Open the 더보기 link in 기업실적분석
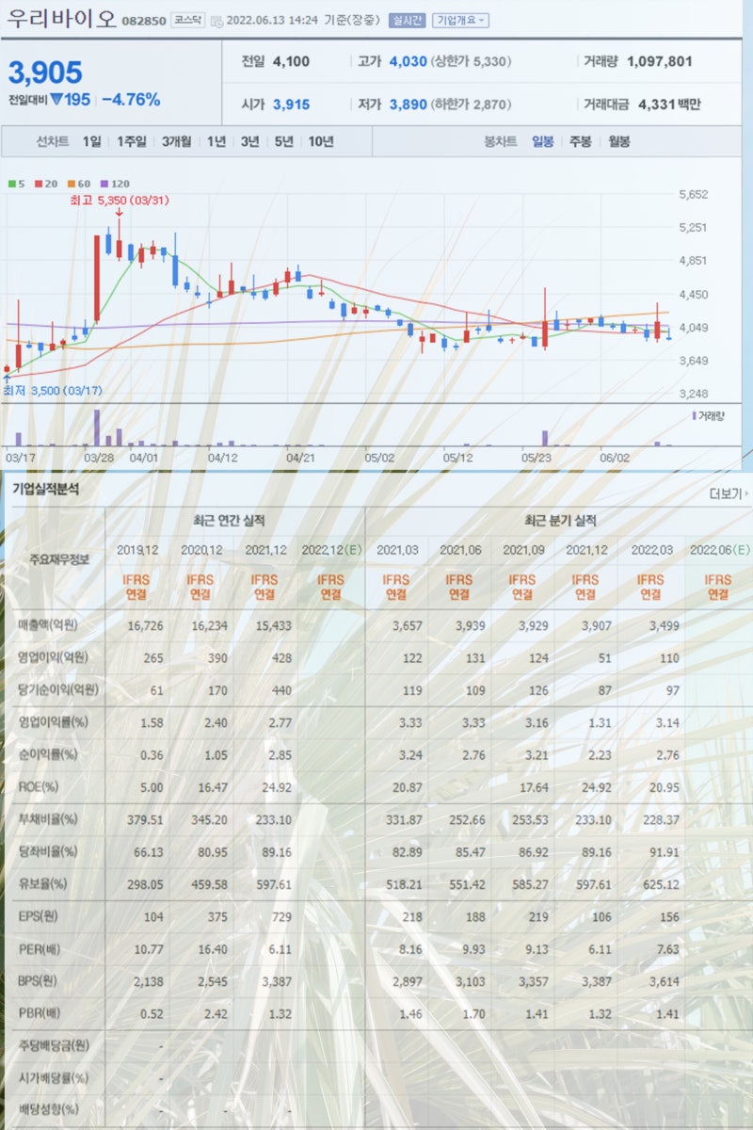Image resolution: width=753 pixels, height=1130 pixels. pyautogui.click(x=729, y=492)
